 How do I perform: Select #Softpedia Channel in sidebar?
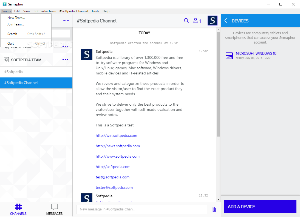coord(36,83)
